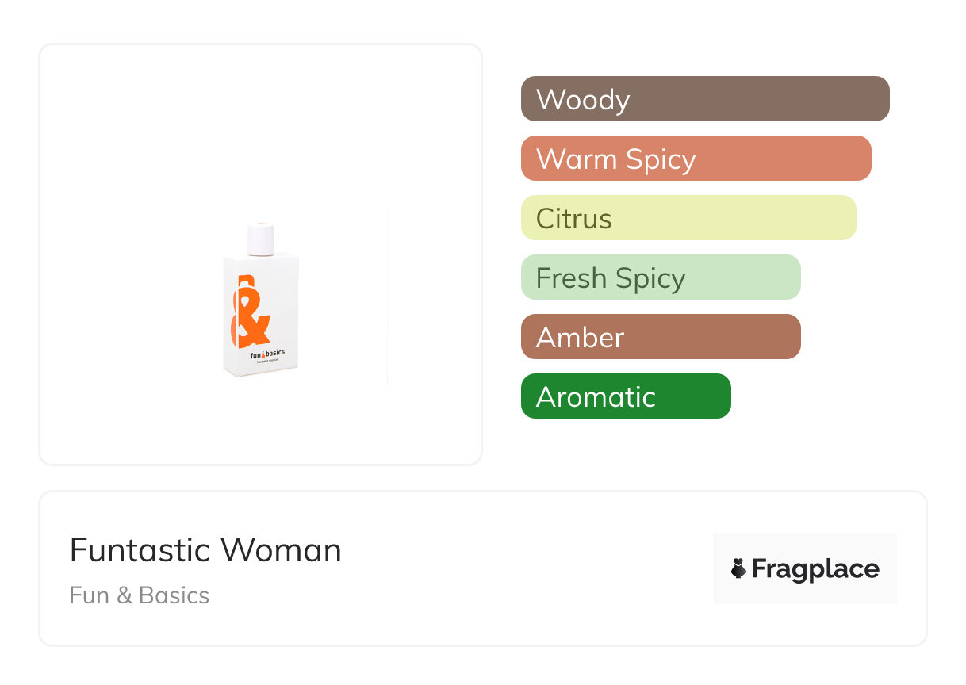The width and height of the screenshot is (966, 685).
Task: Select the Warm Spicy accord bar
Action: click(696, 159)
